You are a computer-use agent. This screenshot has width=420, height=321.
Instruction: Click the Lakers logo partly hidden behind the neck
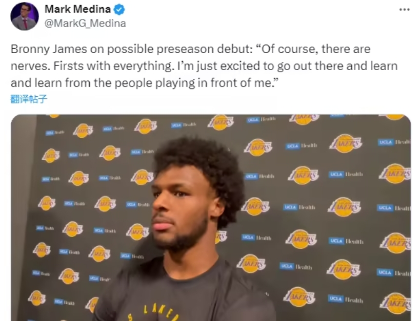pos(222,237)
